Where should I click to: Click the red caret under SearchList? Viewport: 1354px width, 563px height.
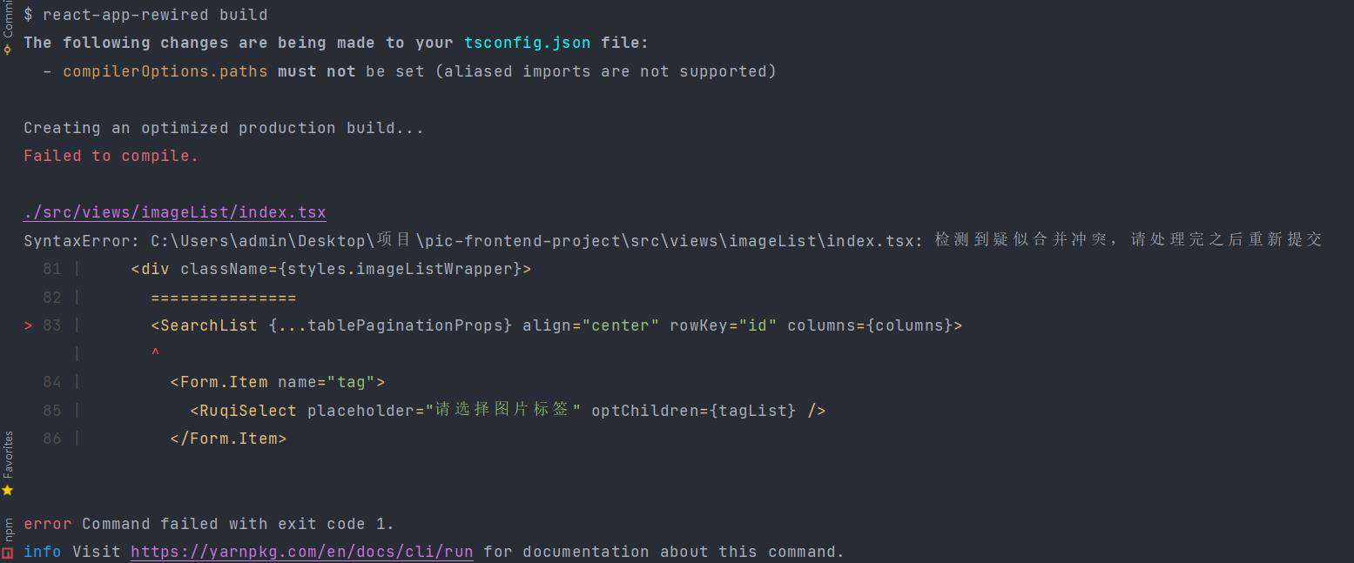[155, 353]
